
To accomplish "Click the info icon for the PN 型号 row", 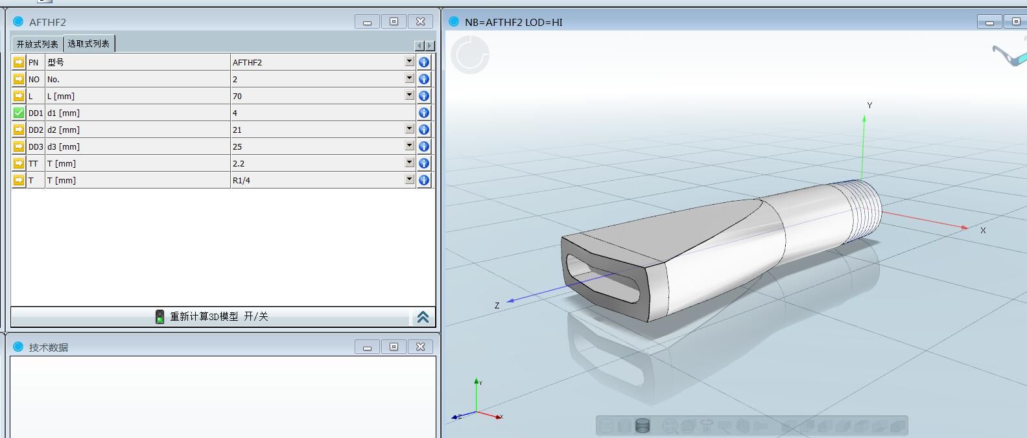I will tap(424, 62).
